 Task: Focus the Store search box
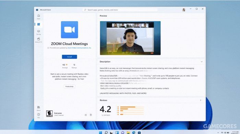click(120, 10)
